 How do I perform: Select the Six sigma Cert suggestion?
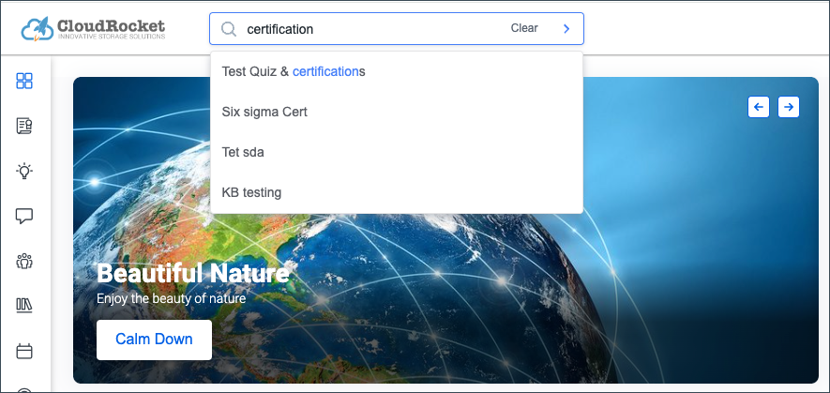coord(397,112)
